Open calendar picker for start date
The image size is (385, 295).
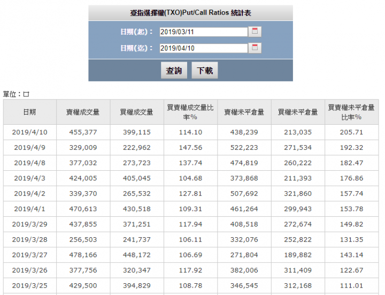255,32
